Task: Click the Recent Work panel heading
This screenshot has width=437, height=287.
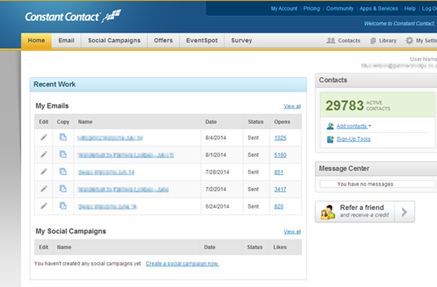Action: pos(55,84)
